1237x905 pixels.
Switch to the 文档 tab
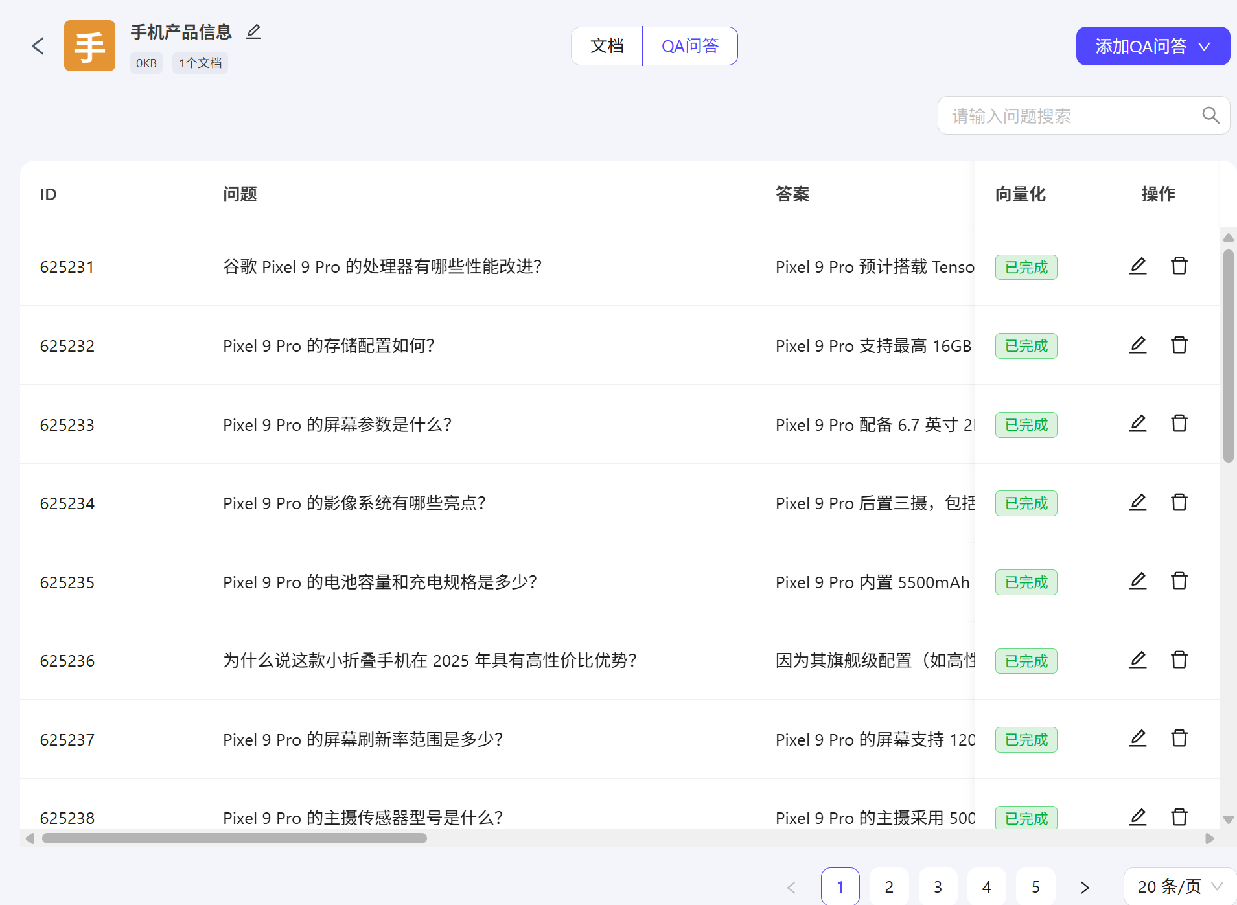pyautogui.click(x=607, y=46)
